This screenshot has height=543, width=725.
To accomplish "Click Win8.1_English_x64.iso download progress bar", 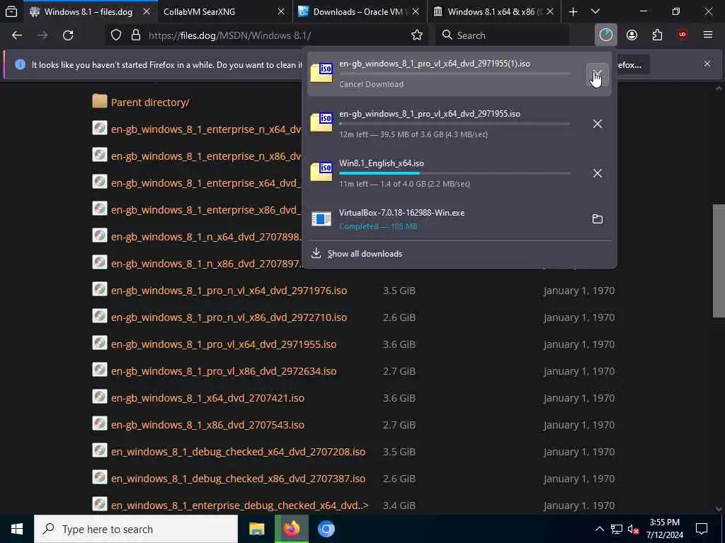I will tap(455, 173).
